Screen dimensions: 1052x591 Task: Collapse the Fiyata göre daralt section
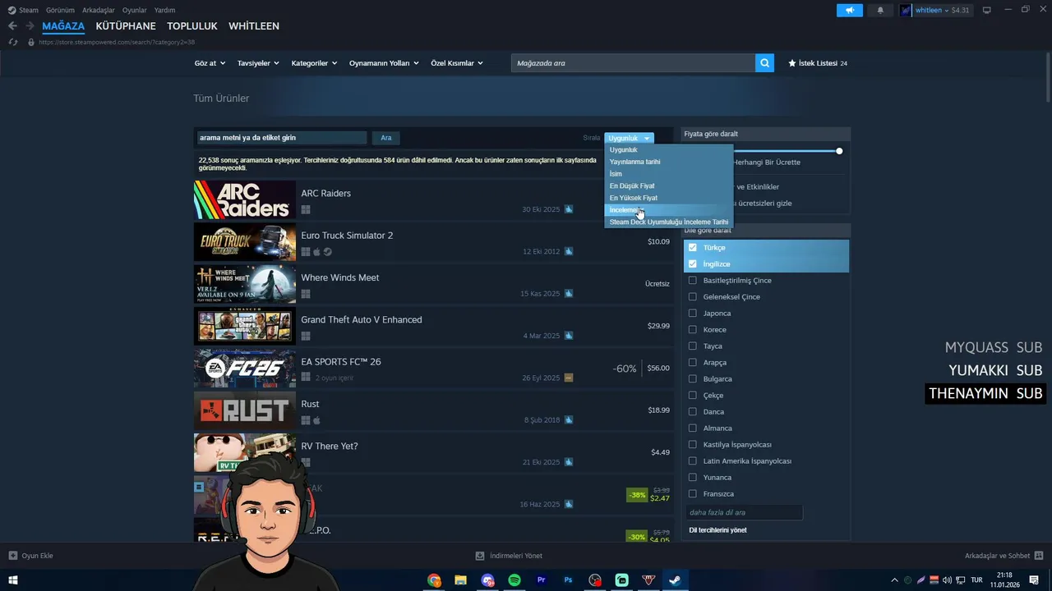tap(766, 134)
